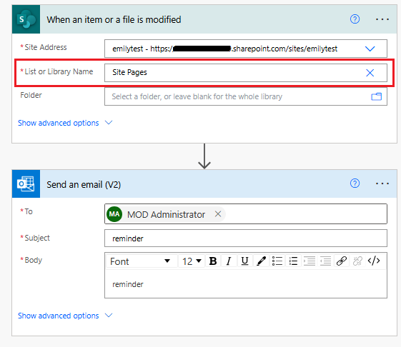
Task: Toggle underline formatting
Action: 244,261
